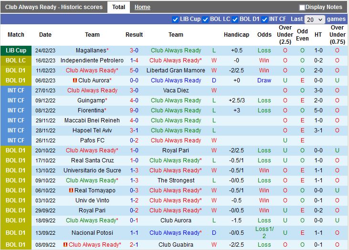Screen dimensions: 349x250
Task: Open Libertad Gran Mamore team link
Action: tap(176, 70)
